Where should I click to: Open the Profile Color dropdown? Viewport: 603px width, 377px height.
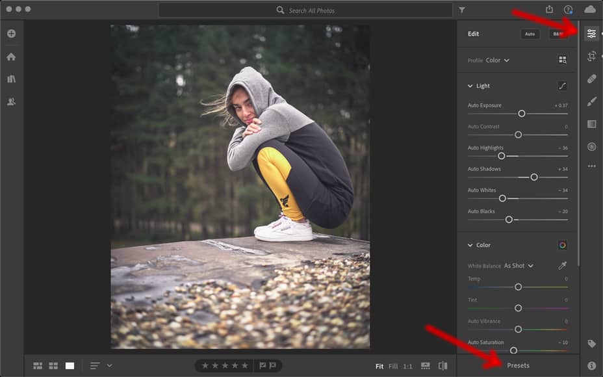coord(497,60)
